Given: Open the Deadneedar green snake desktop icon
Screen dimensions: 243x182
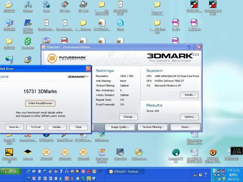Looking at the screenshot, I should pos(28,43).
